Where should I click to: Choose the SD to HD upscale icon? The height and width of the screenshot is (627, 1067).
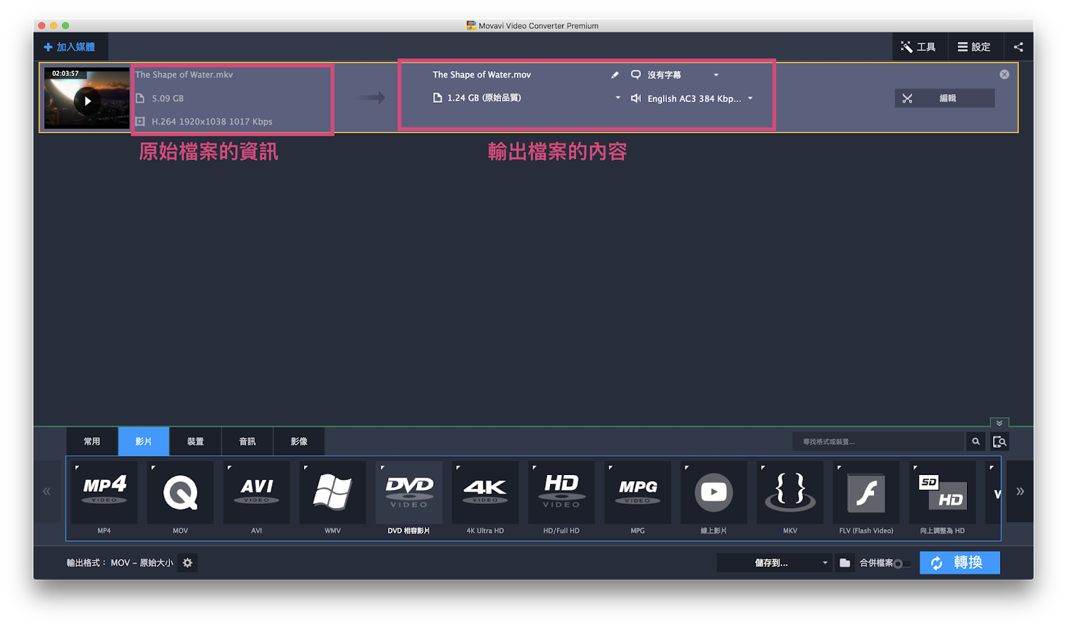[942, 492]
